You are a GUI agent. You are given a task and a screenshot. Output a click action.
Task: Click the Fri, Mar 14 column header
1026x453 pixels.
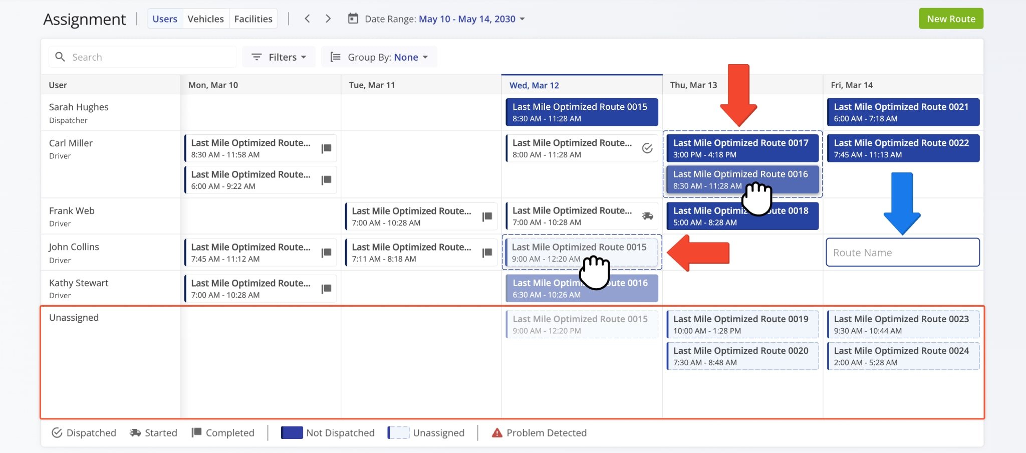[x=903, y=85]
